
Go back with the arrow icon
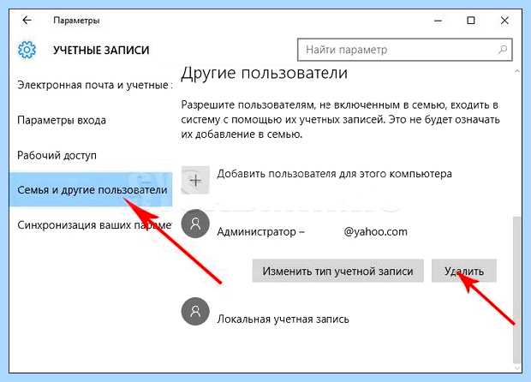(27, 21)
